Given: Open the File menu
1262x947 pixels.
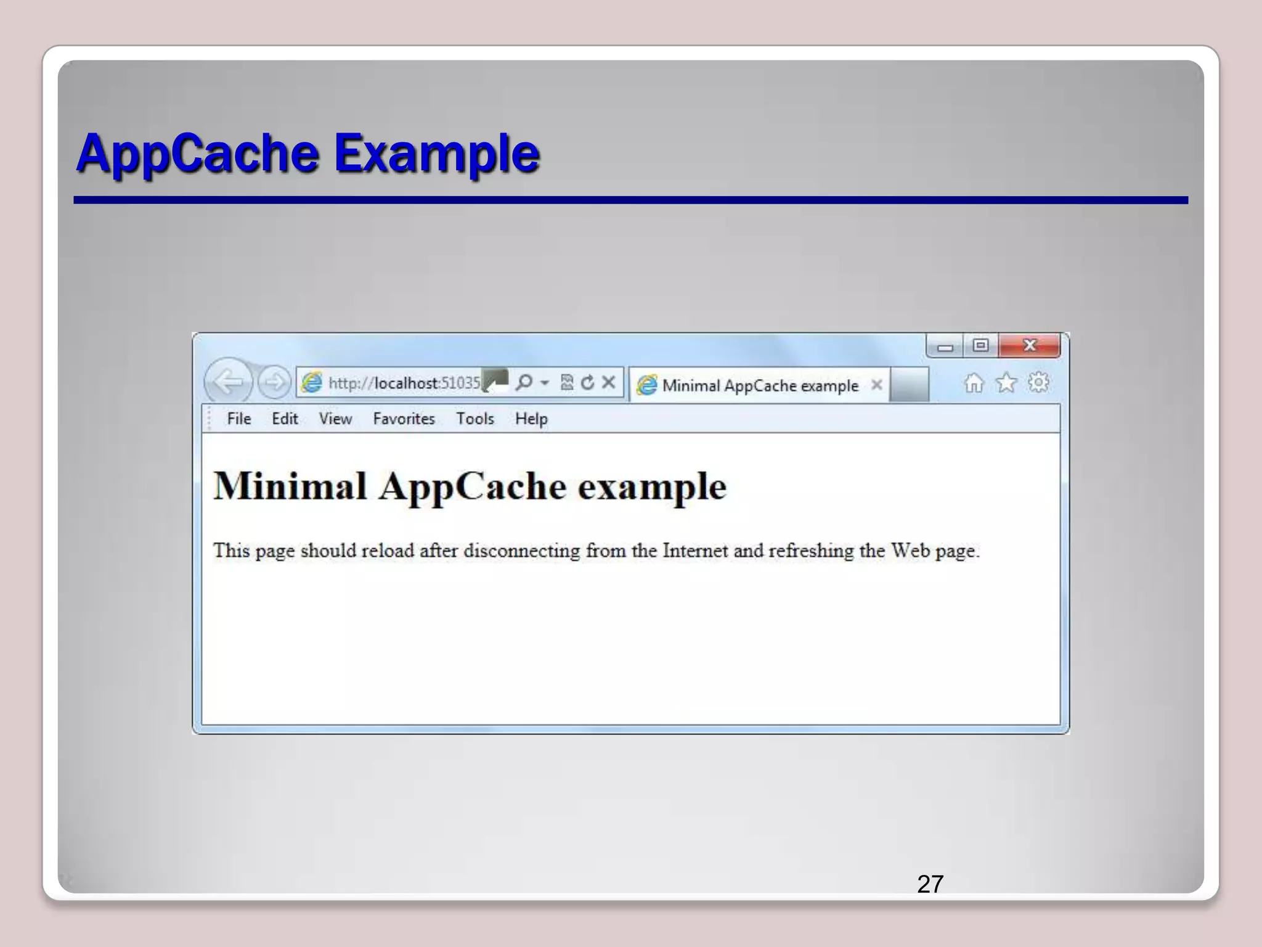Looking at the screenshot, I should [238, 419].
